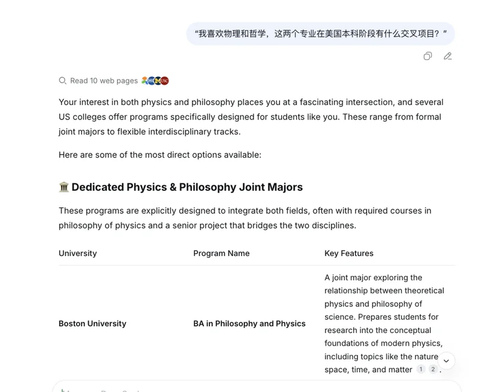This screenshot has width=483, height=392.
Task: Click the USC source favicon
Action: tap(165, 81)
